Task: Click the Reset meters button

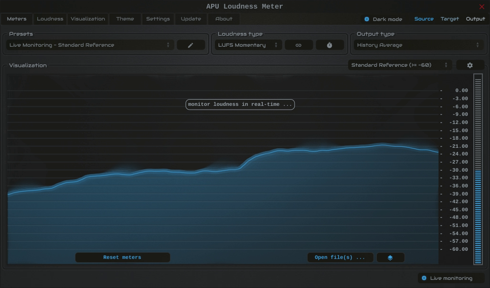Action: 122,257
